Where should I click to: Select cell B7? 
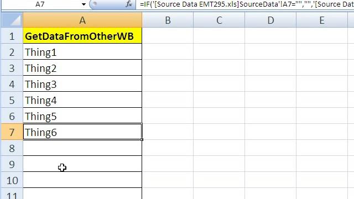click(168, 132)
